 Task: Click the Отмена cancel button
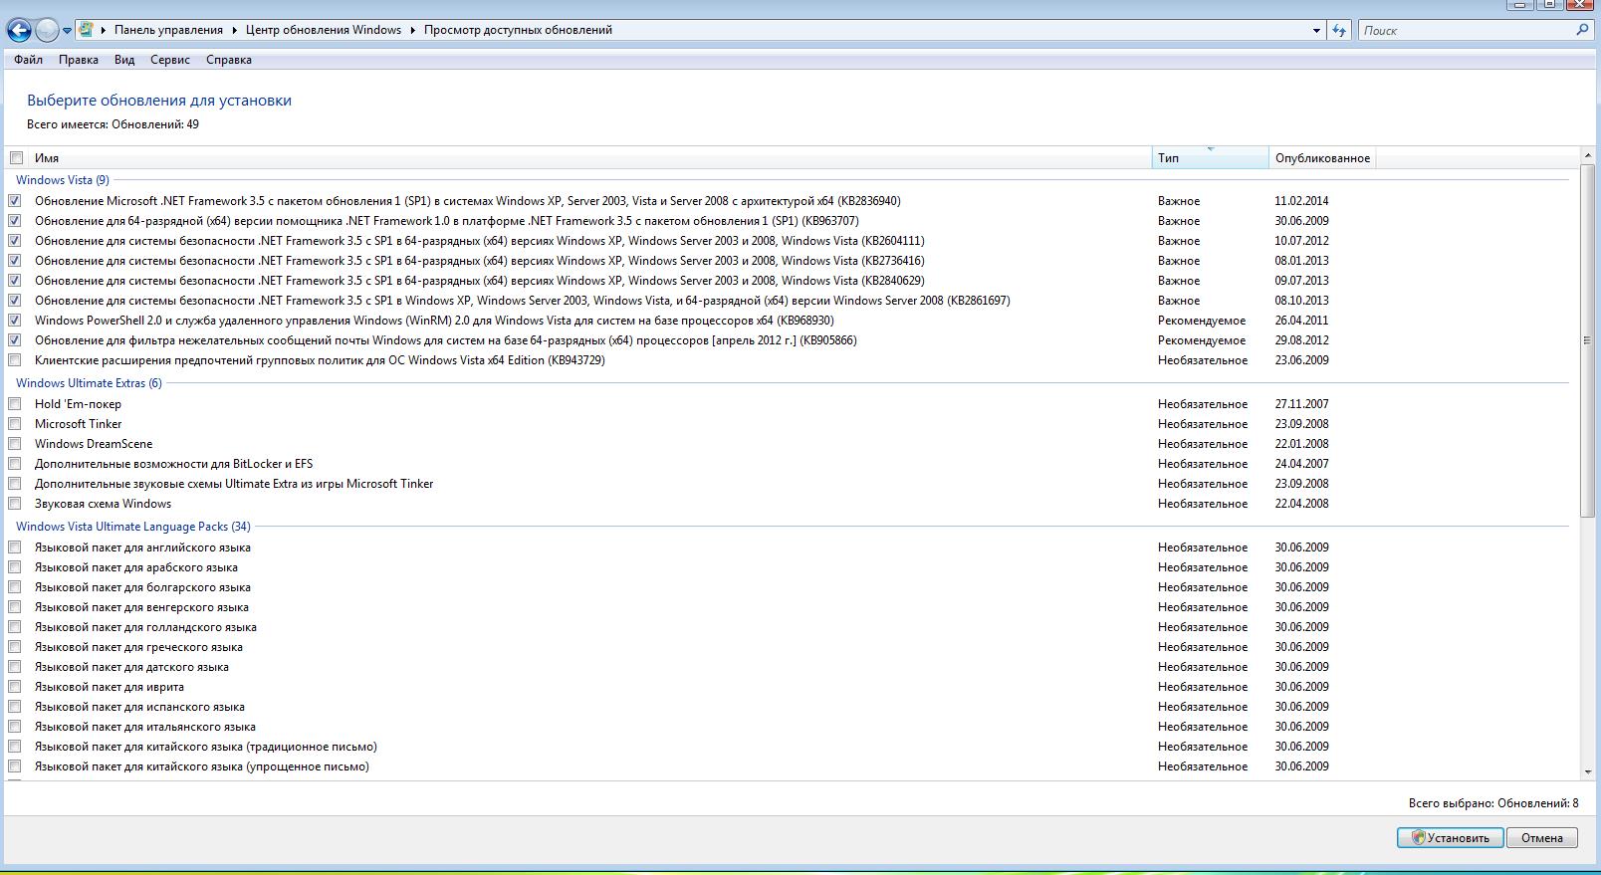(1541, 838)
